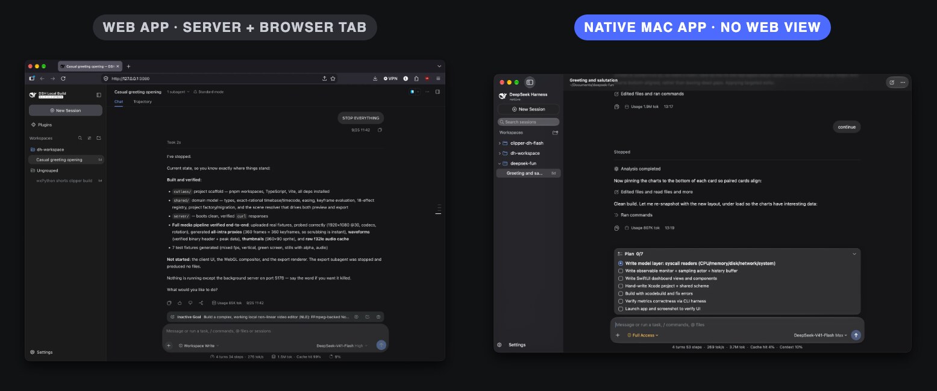The width and height of the screenshot is (937, 391).
Task: Check Write SwiftUI dashboard views step
Action: point(621,278)
